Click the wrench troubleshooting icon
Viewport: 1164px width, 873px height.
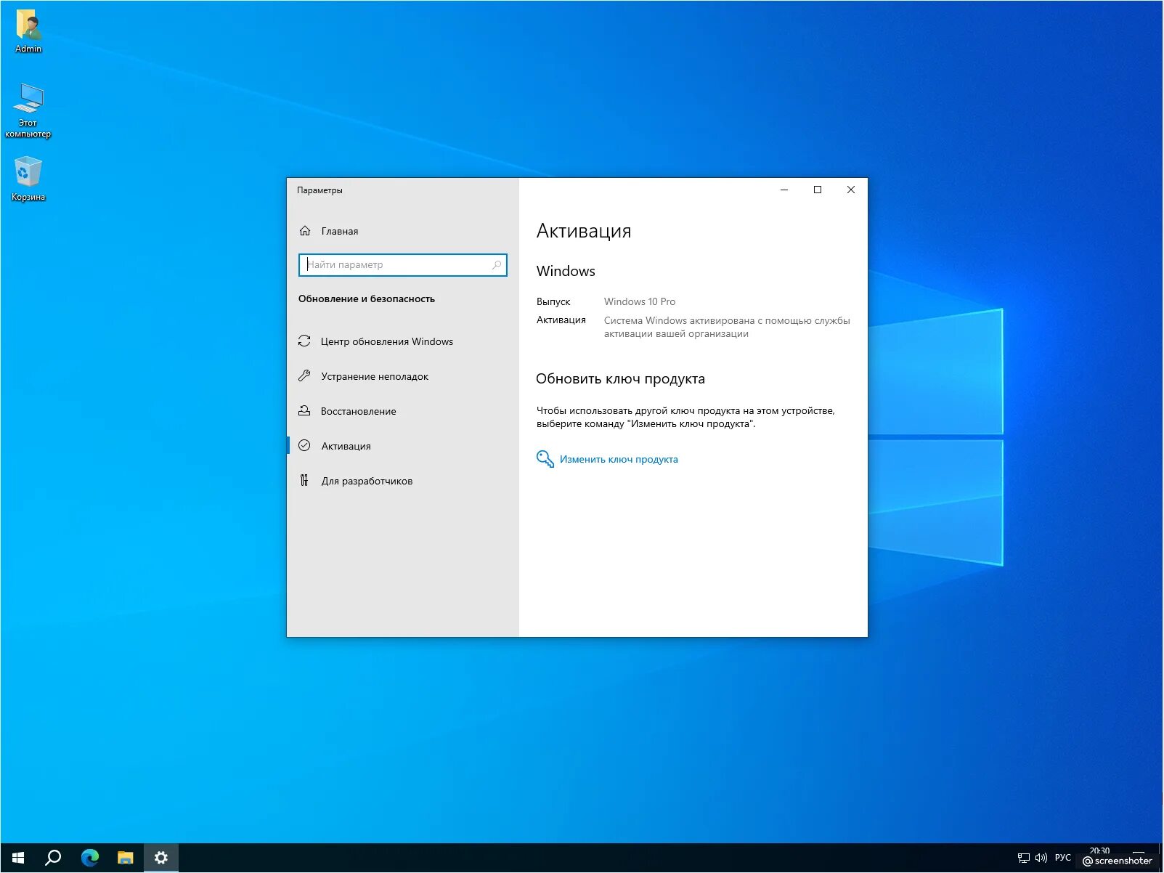(304, 376)
